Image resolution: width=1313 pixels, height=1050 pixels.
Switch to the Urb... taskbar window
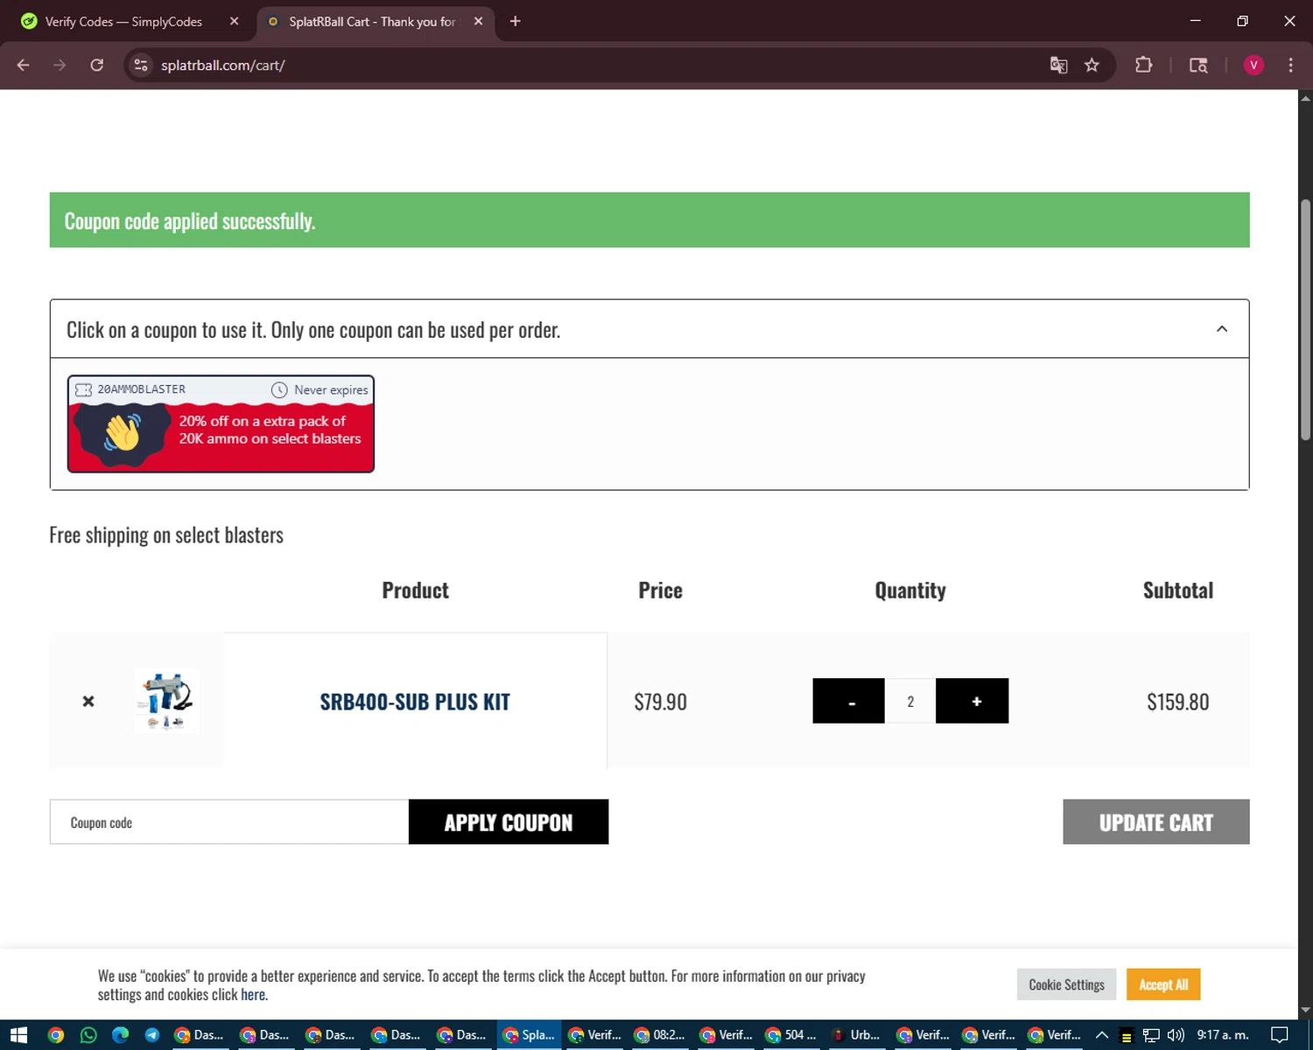tap(858, 1035)
